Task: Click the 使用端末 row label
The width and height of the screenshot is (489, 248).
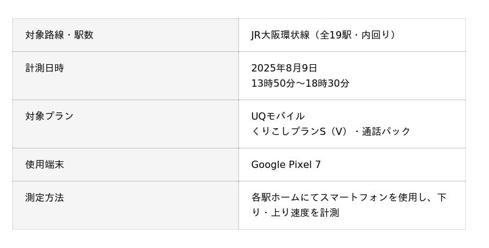Action: tap(45, 164)
